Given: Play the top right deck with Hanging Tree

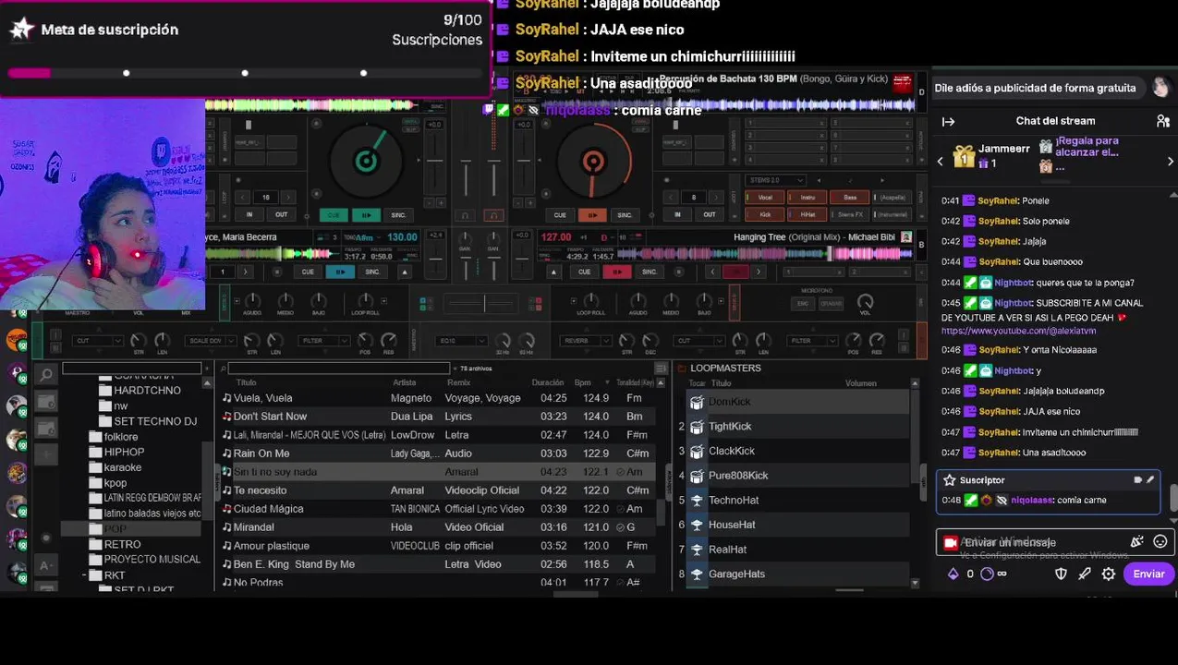Looking at the screenshot, I should pyautogui.click(x=592, y=215).
